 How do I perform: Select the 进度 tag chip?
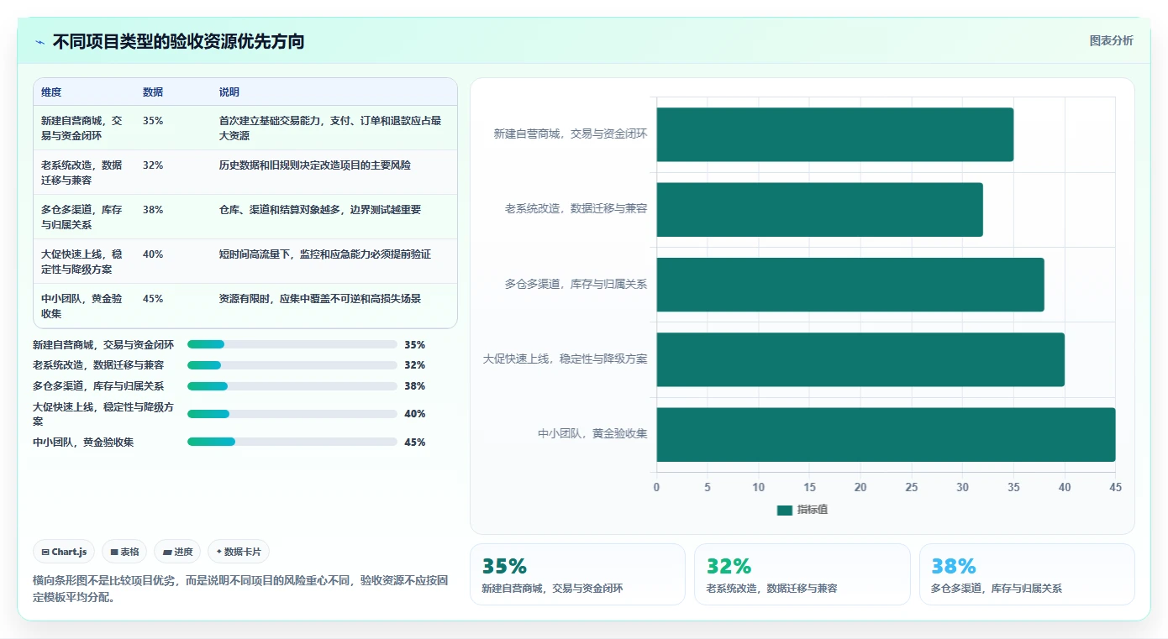[177, 552]
